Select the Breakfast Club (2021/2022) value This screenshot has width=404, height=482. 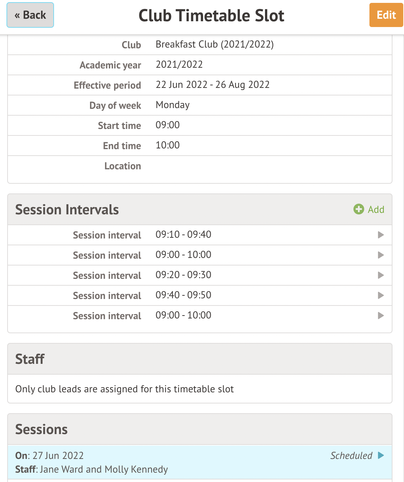215,44
